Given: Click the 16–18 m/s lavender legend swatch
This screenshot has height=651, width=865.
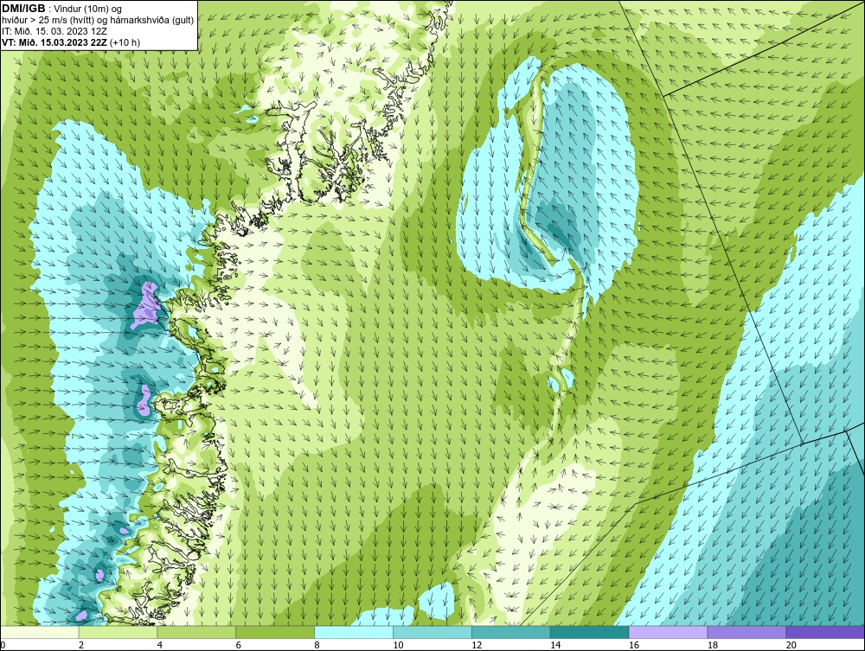Looking at the screenshot, I should coord(668,632).
